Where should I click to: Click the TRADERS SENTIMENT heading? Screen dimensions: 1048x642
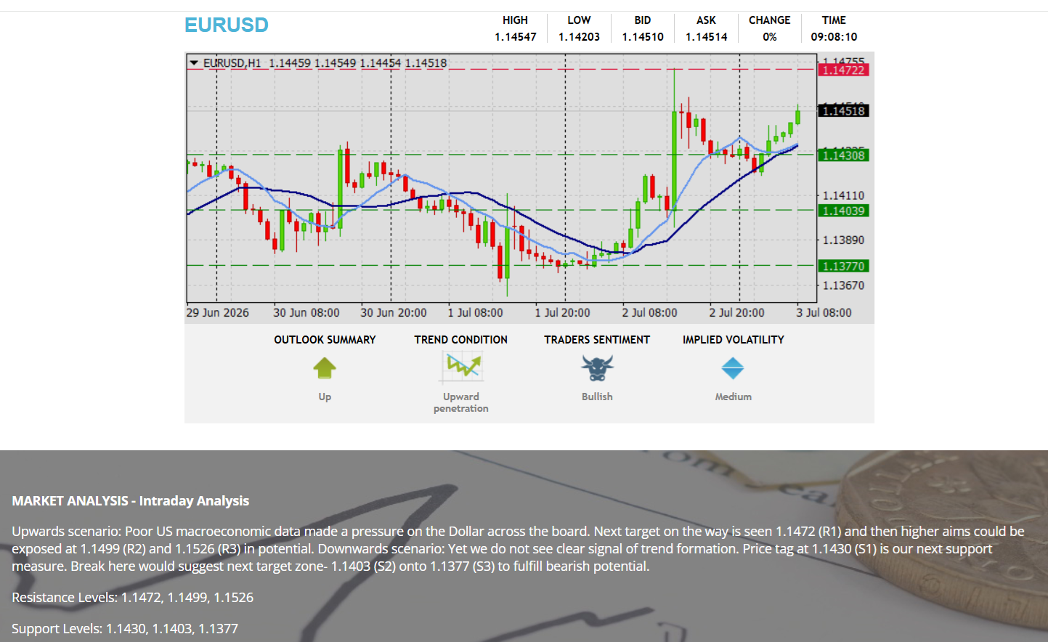click(597, 340)
